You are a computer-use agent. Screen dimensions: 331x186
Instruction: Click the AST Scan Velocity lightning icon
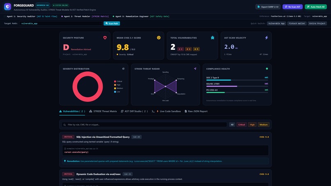point(267,38)
